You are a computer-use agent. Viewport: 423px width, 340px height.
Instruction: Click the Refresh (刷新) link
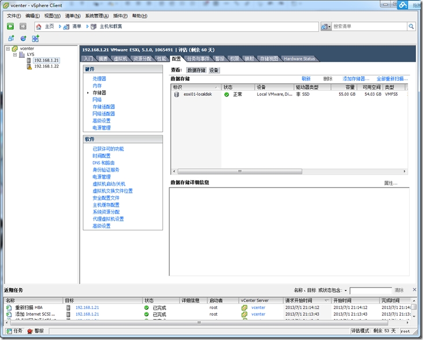click(306, 79)
